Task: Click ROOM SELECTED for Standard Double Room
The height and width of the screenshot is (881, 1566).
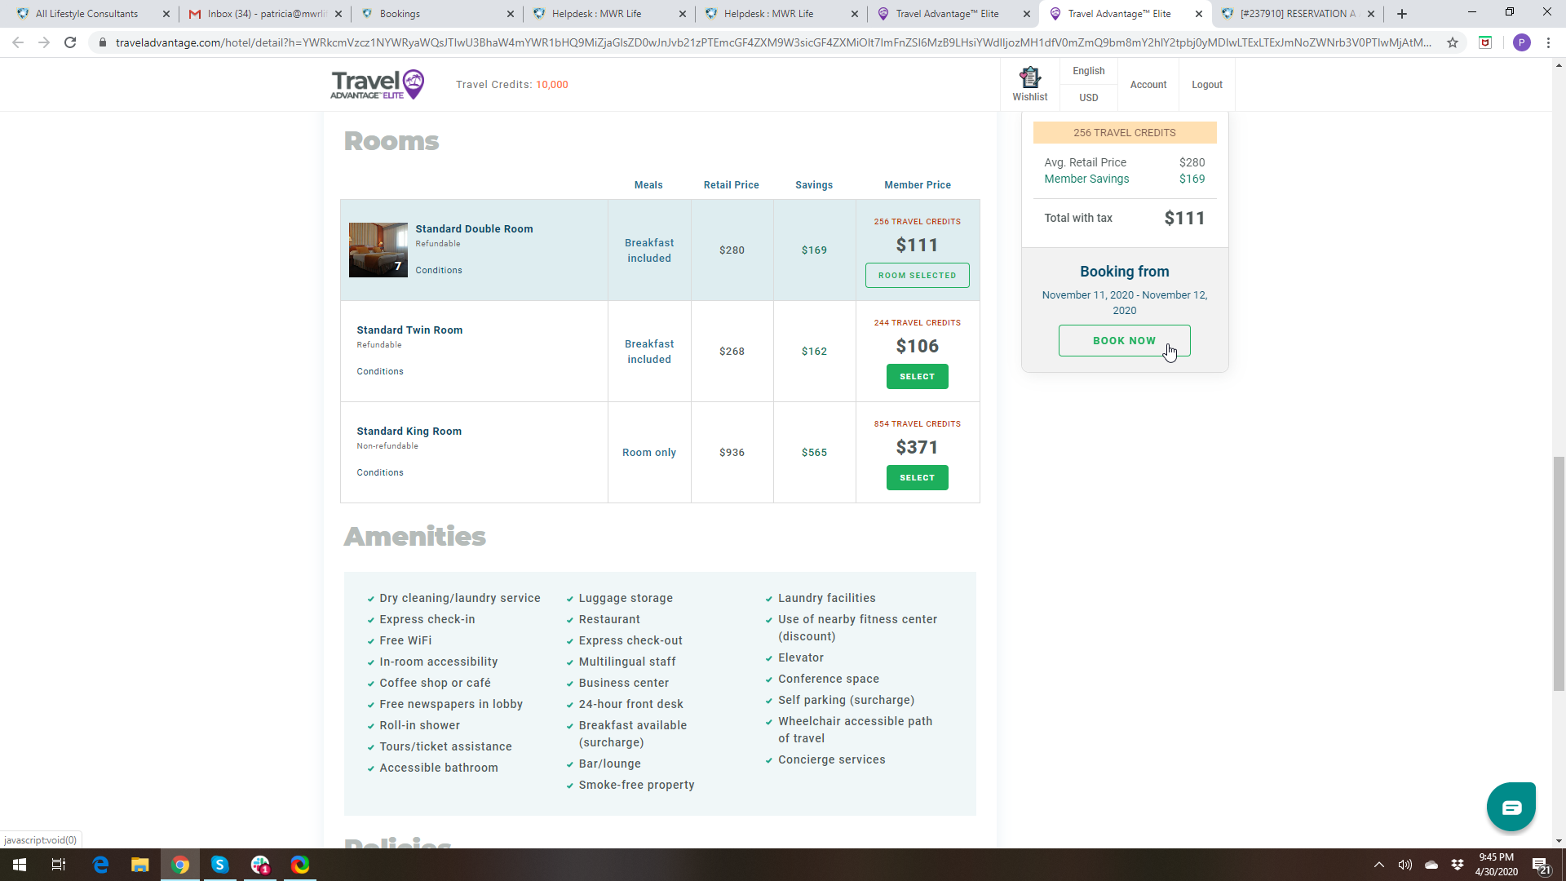Action: (x=917, y=275)
